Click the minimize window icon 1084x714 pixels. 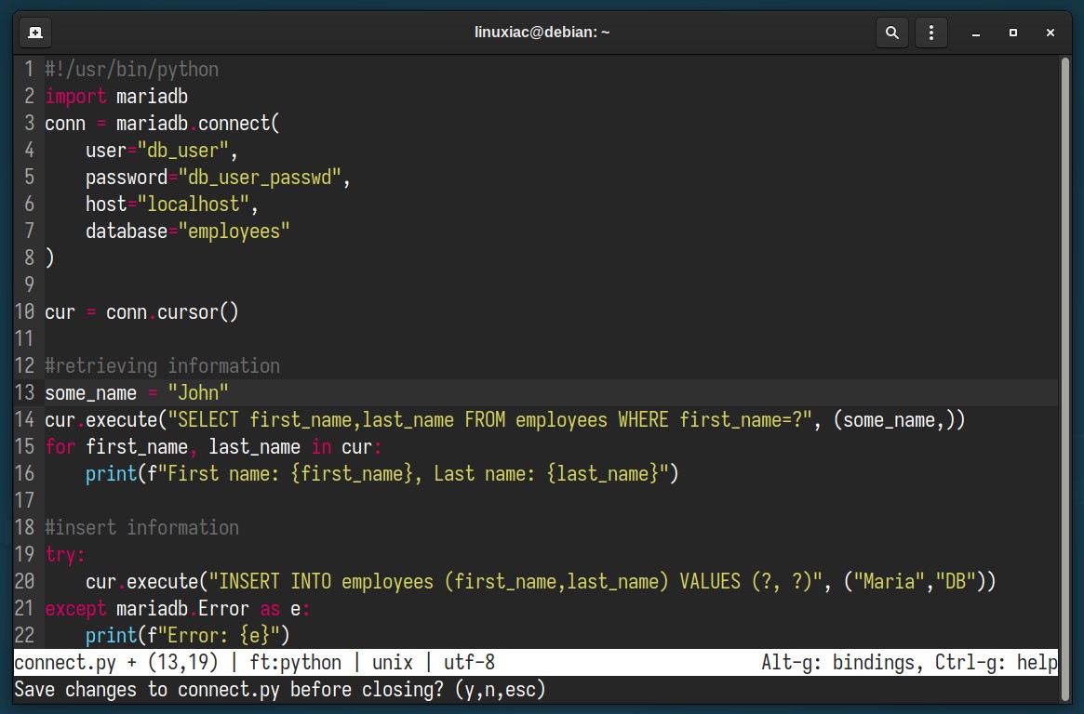point(975,33)
